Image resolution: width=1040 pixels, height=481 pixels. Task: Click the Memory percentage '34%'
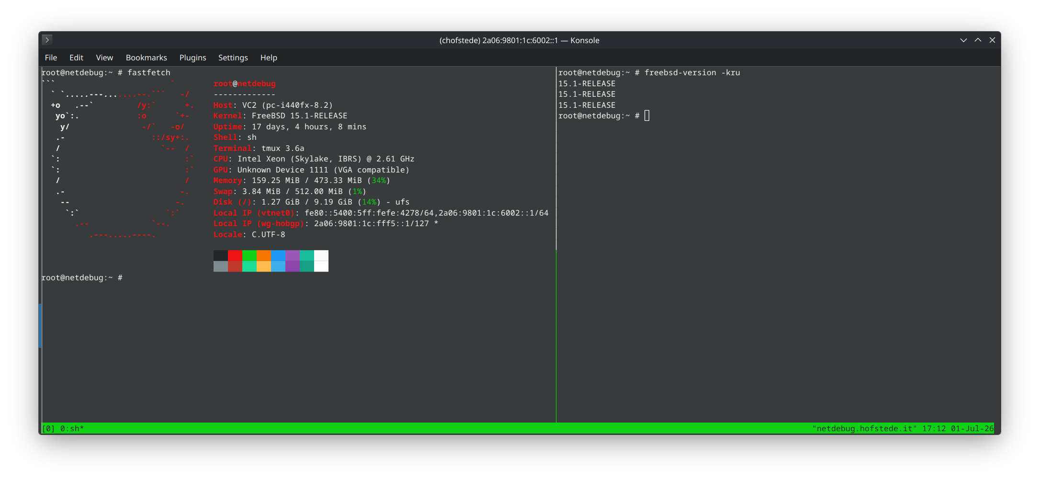click(379, 181)
